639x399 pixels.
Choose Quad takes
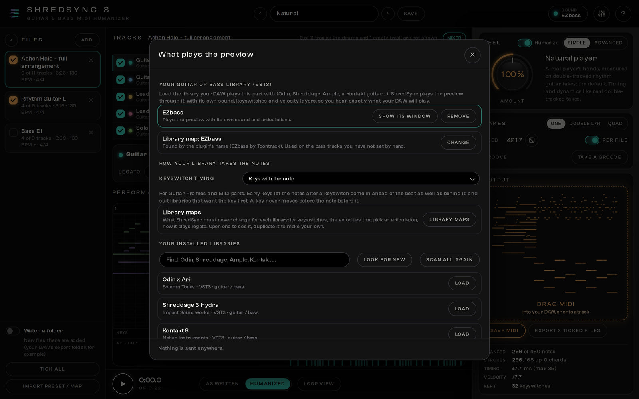click(615, 124)
